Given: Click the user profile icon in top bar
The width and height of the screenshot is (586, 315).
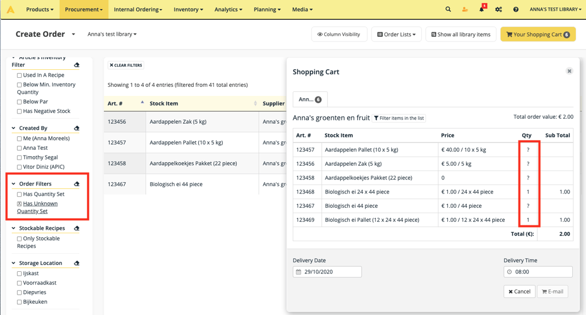Looking at the screenshot, I should (x=465, y=9).
